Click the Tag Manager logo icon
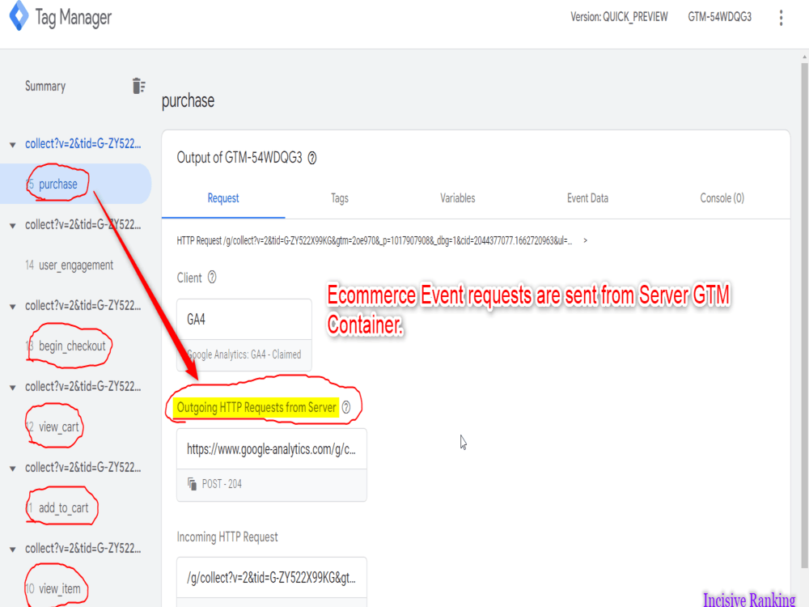Image resolution: width=809 pixels, height=607 pixels. point(19,15)
